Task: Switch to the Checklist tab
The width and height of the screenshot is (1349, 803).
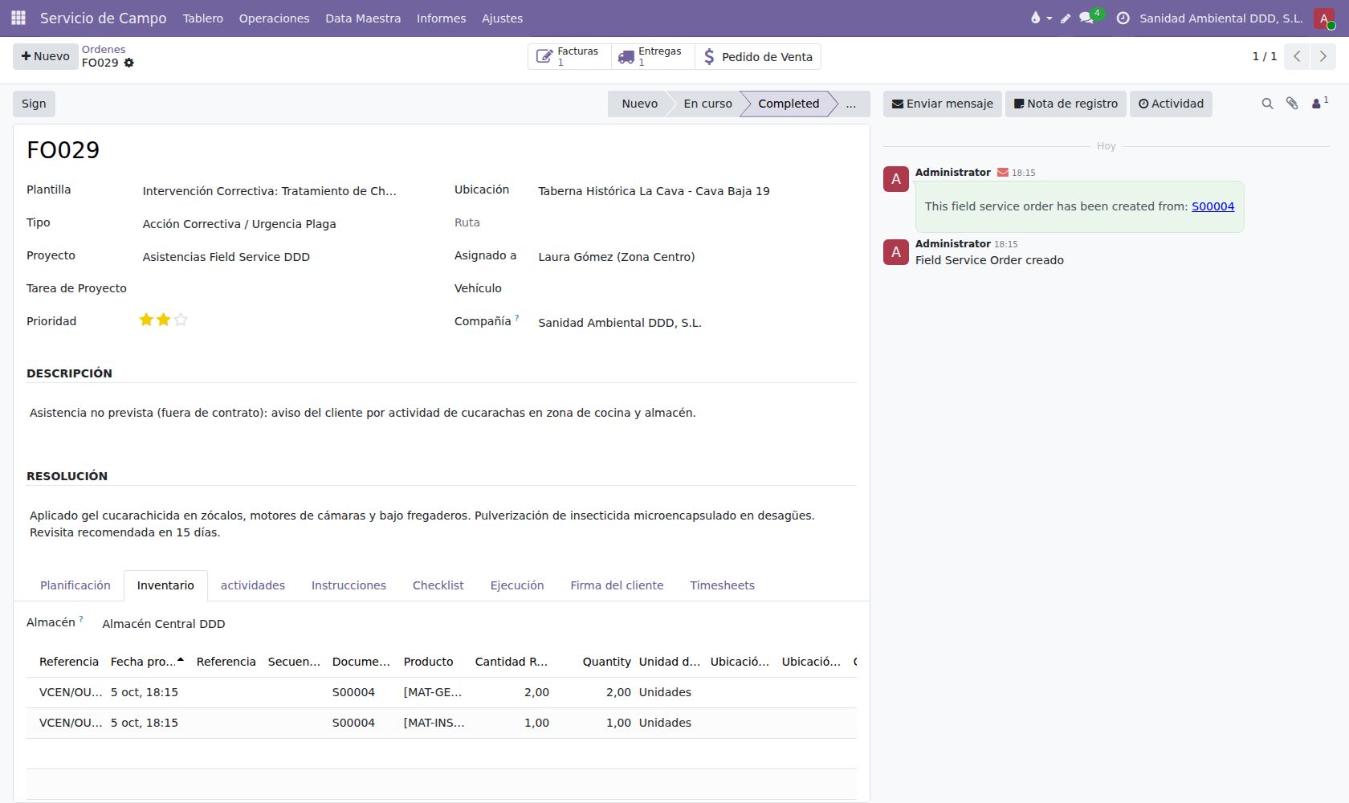Action: pyautogui.click(x=438, y=585)
